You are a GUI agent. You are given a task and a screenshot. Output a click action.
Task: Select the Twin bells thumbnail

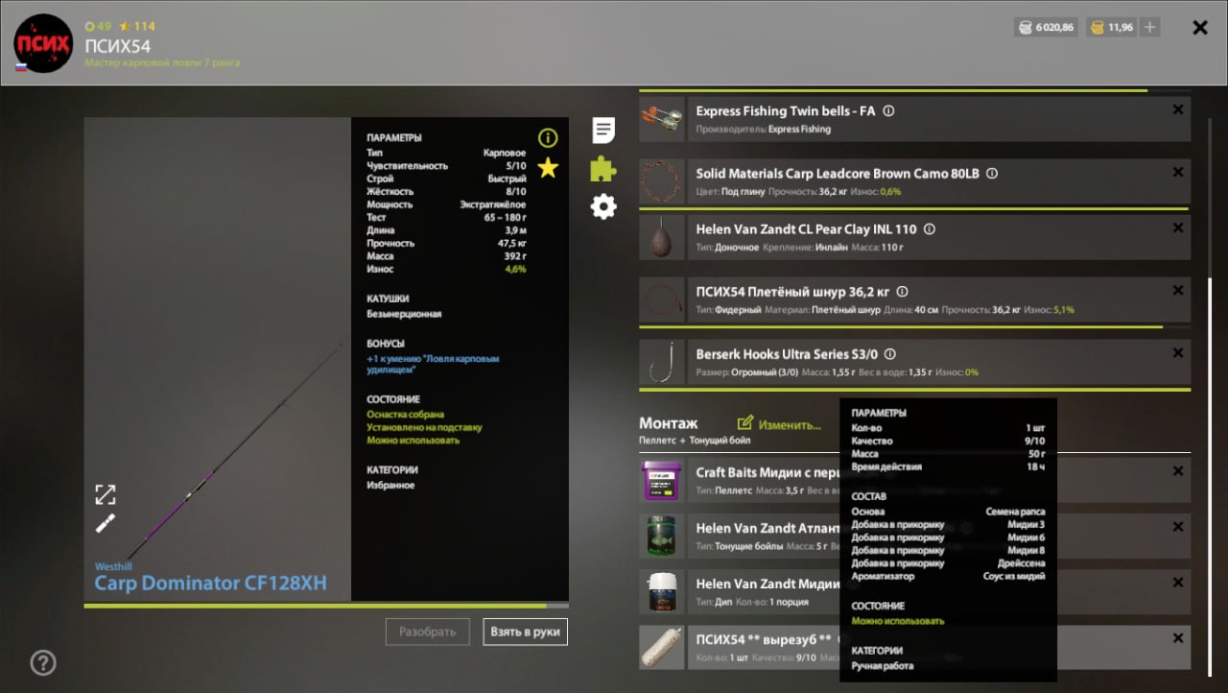(x=662, y=119)
